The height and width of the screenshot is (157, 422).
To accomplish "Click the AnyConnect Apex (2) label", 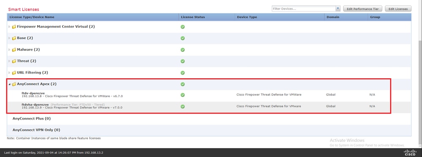I will 37,84.
